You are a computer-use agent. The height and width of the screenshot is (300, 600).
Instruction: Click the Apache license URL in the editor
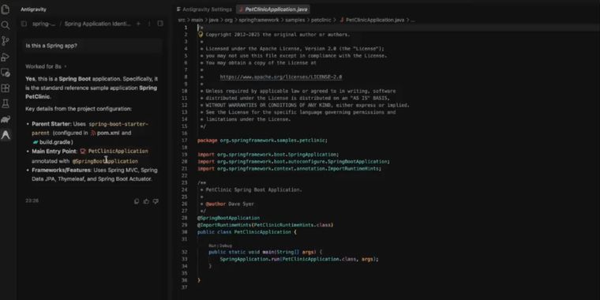tap(281, 77)
